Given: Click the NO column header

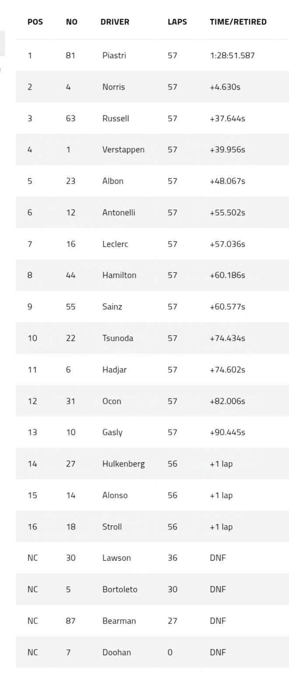Looking at the screenshot, I should (72, 22).
